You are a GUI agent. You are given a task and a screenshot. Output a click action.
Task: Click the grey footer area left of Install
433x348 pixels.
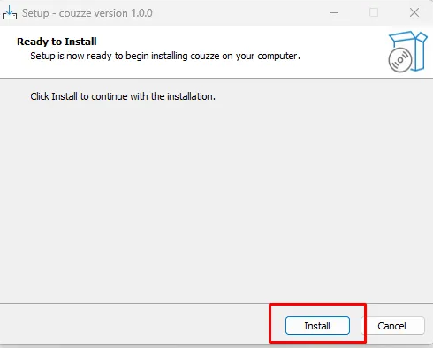pos(134,324)
